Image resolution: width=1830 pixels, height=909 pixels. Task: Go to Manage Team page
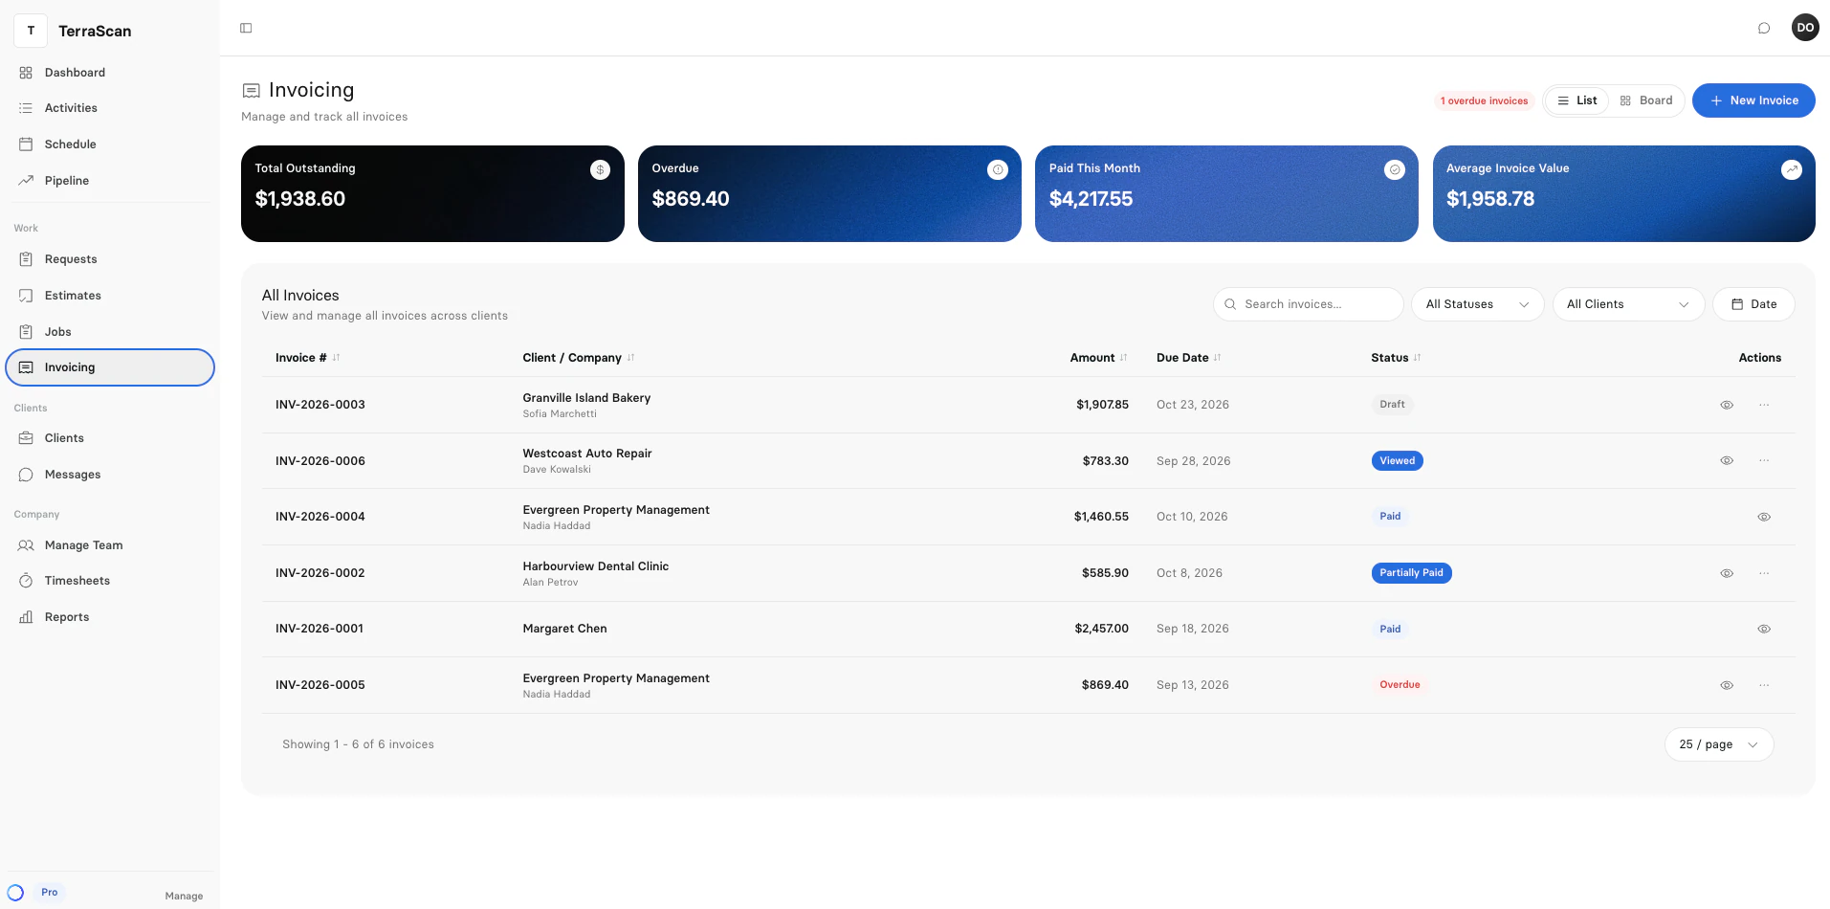[x=110, y=545]
